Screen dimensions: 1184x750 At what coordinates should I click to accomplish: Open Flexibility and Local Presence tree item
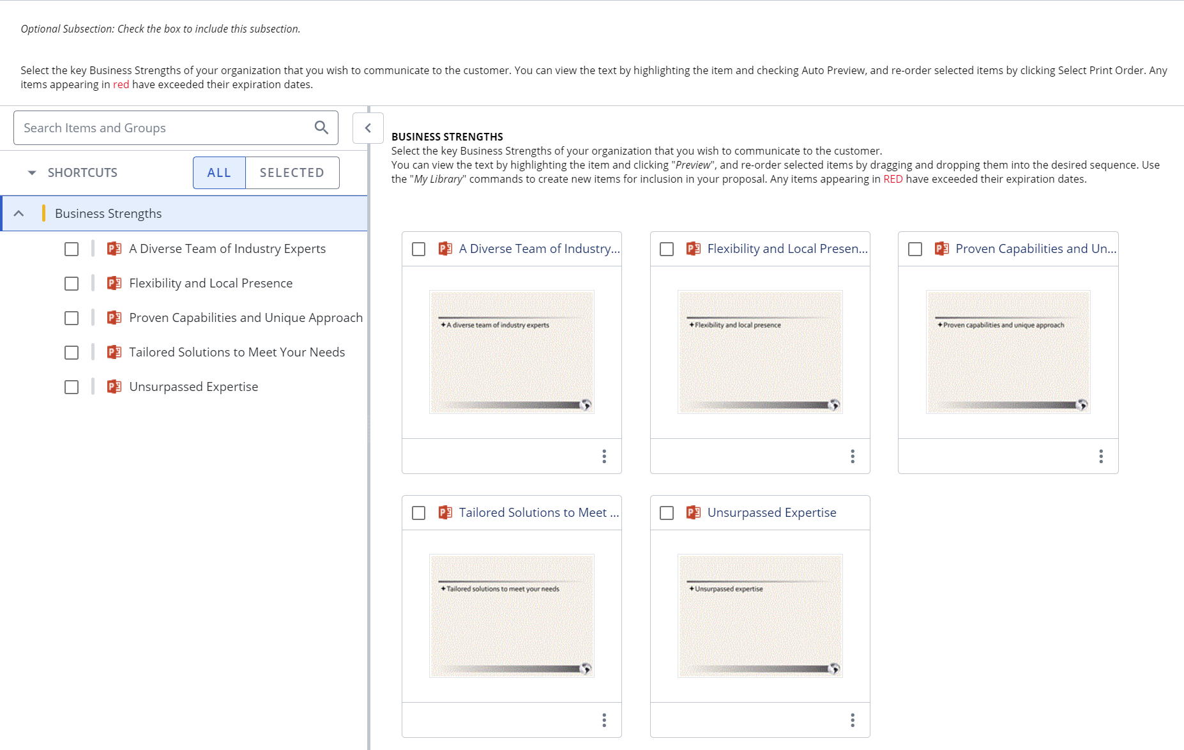coord(211,283)
